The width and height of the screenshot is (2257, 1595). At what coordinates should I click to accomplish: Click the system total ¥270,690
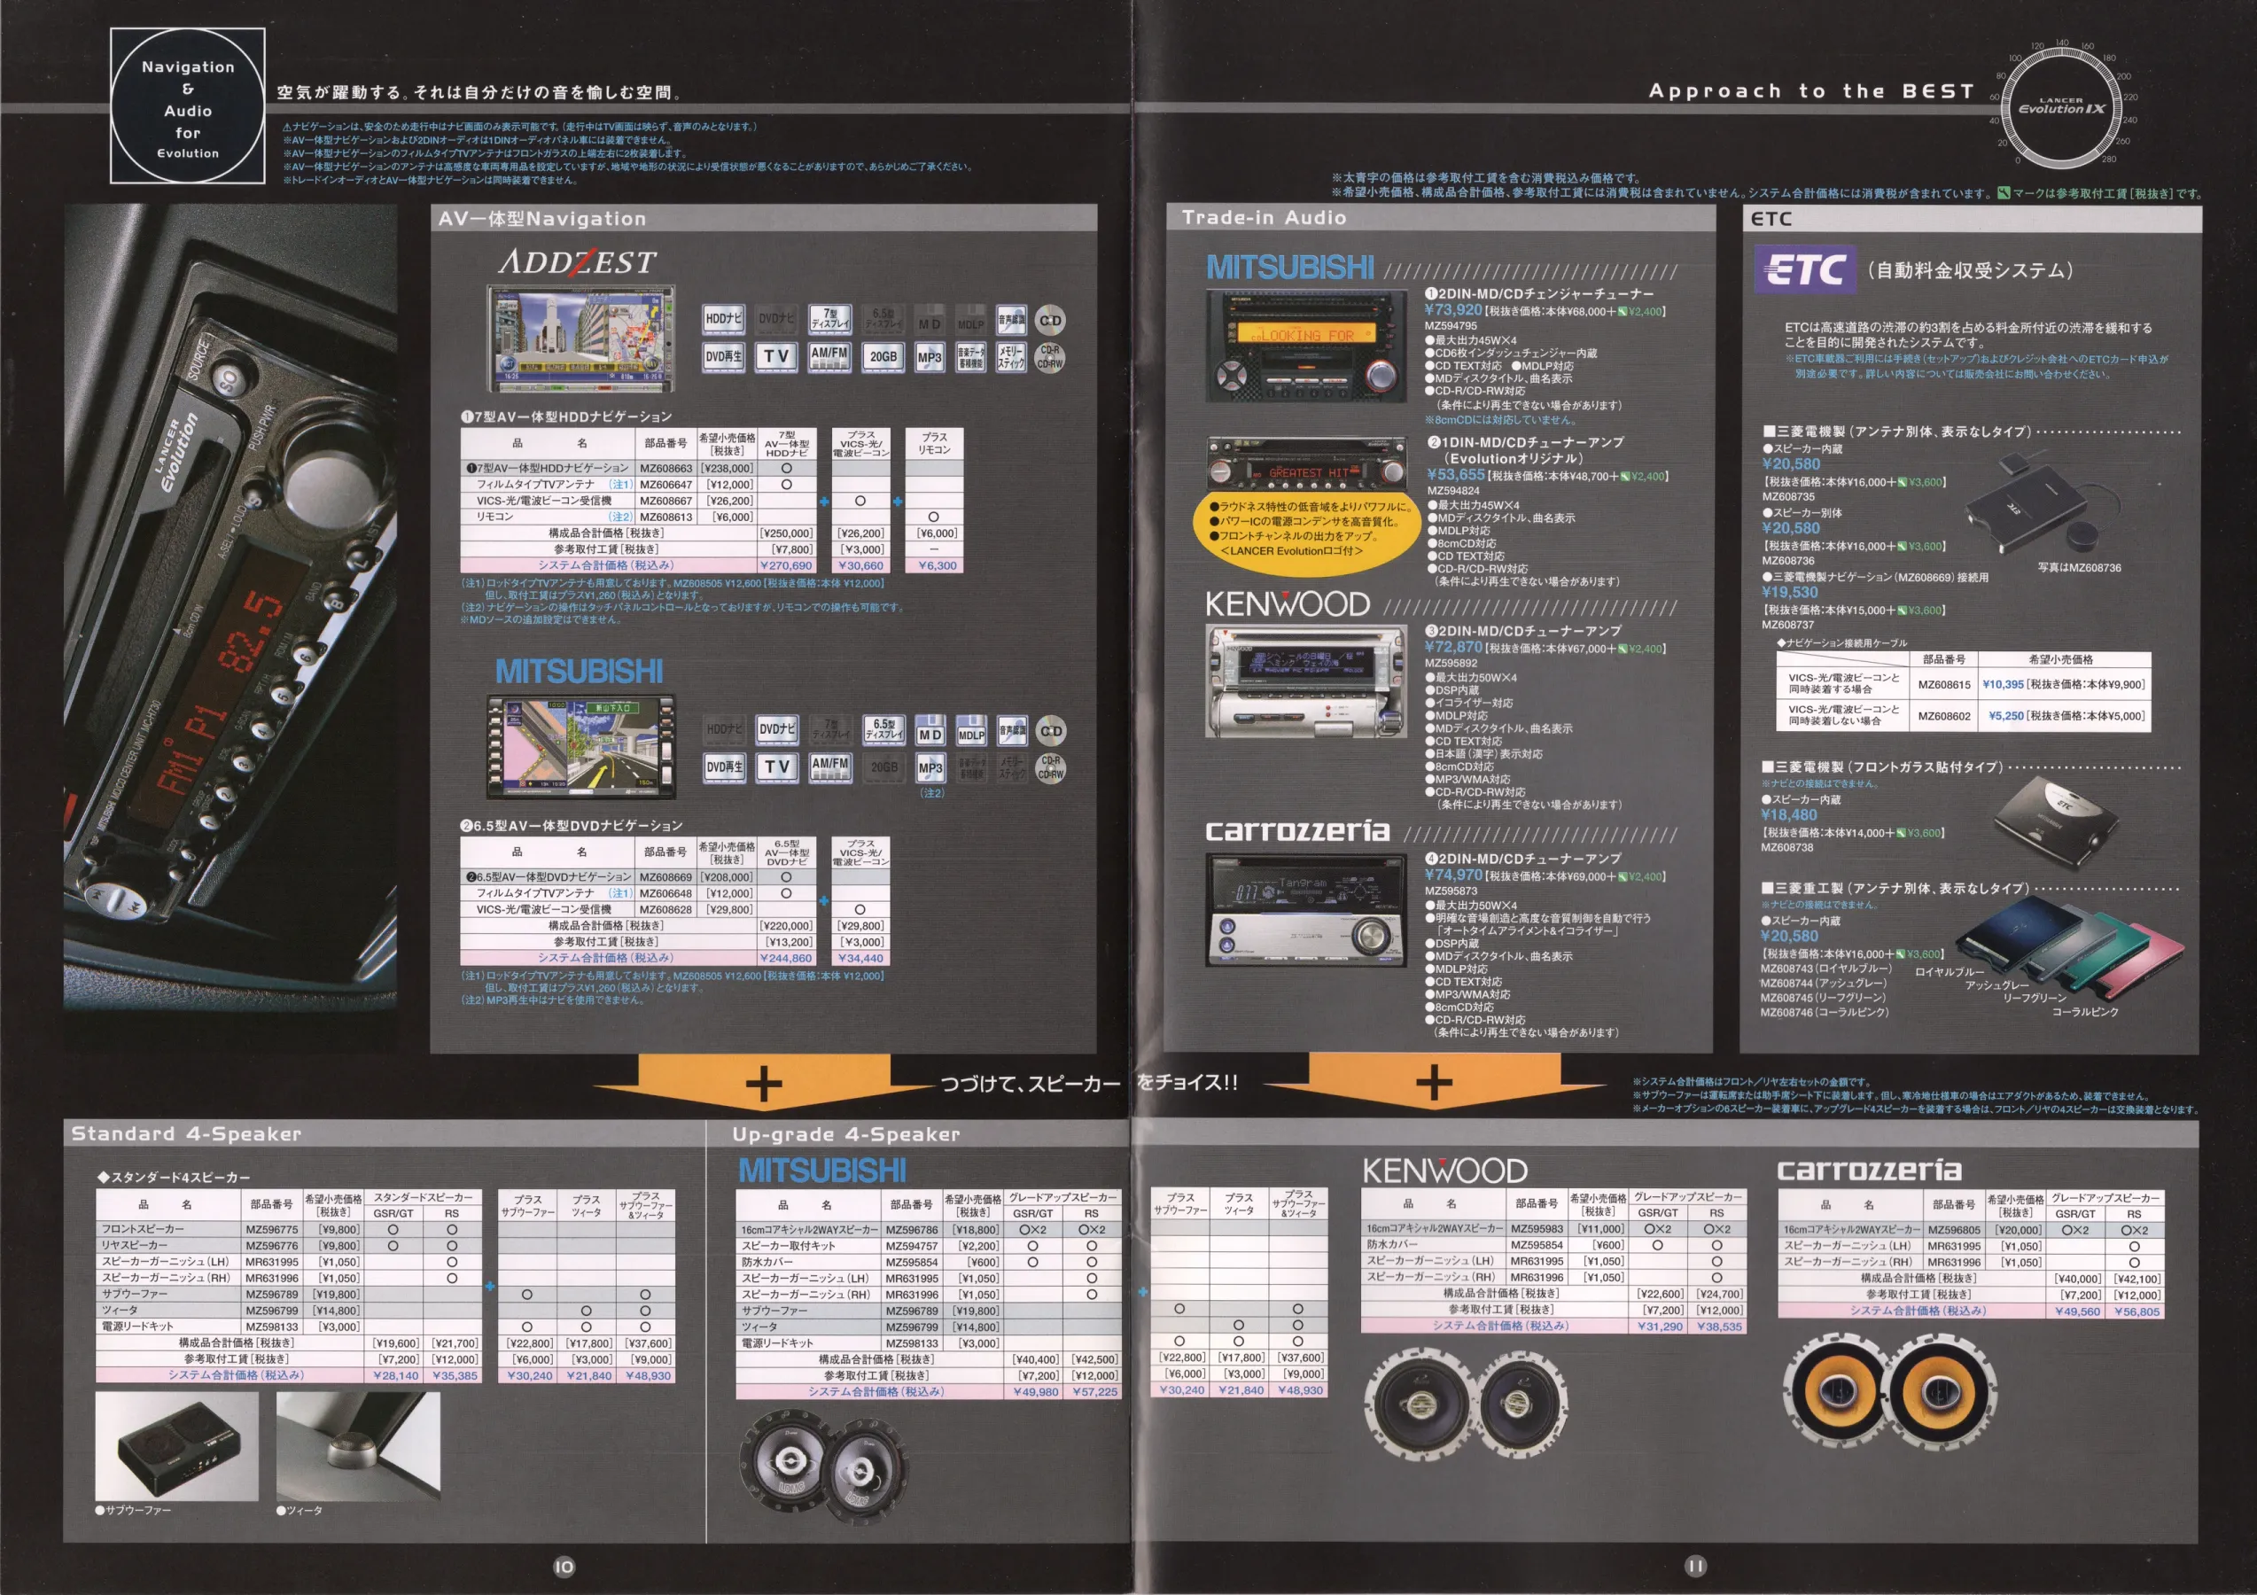coord(786,566)
